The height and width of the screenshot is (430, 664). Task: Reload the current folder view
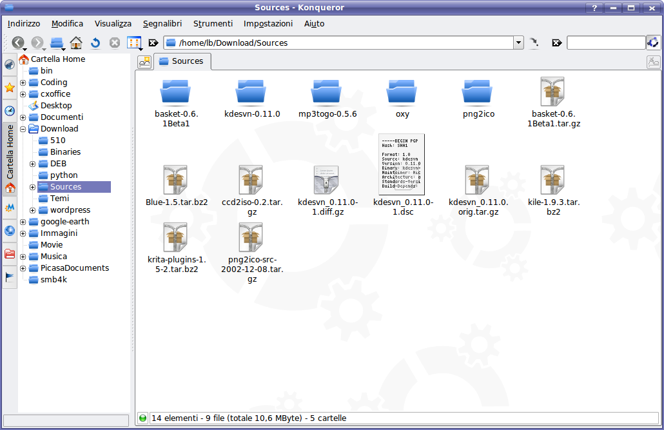tap(95, 43)
